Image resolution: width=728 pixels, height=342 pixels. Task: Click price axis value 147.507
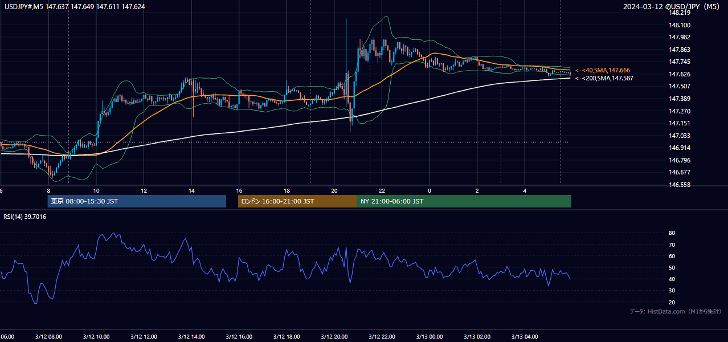[680, 86]
